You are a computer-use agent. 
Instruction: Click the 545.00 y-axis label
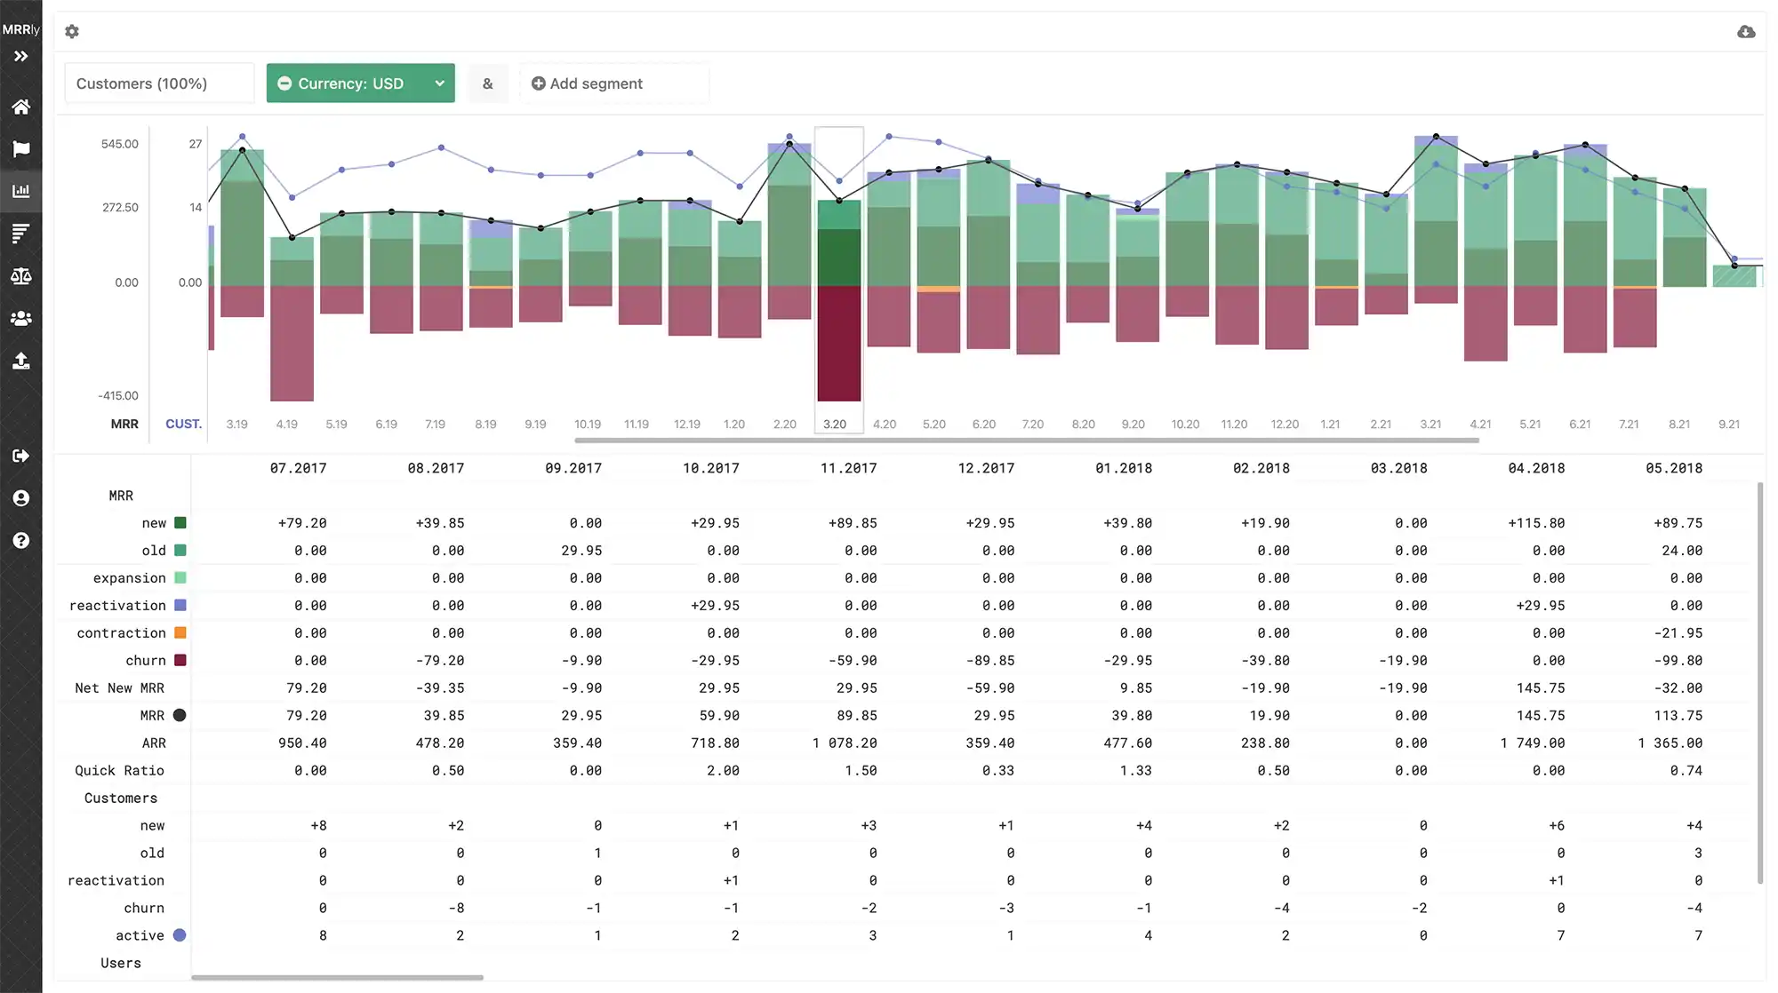coord(120,144)
